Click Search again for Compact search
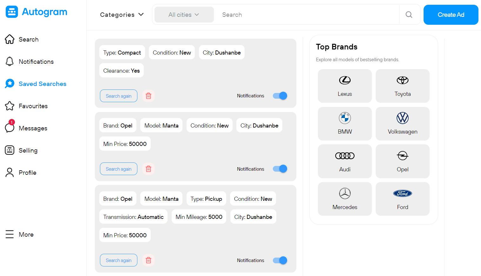Image resolution: width=481 pixels, height=276 pixels. 118,96
